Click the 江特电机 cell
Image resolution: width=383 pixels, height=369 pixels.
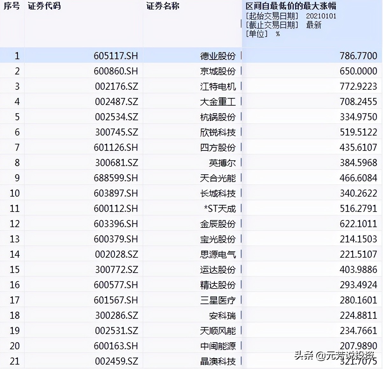pyautogui.click(x=218, y=87)
